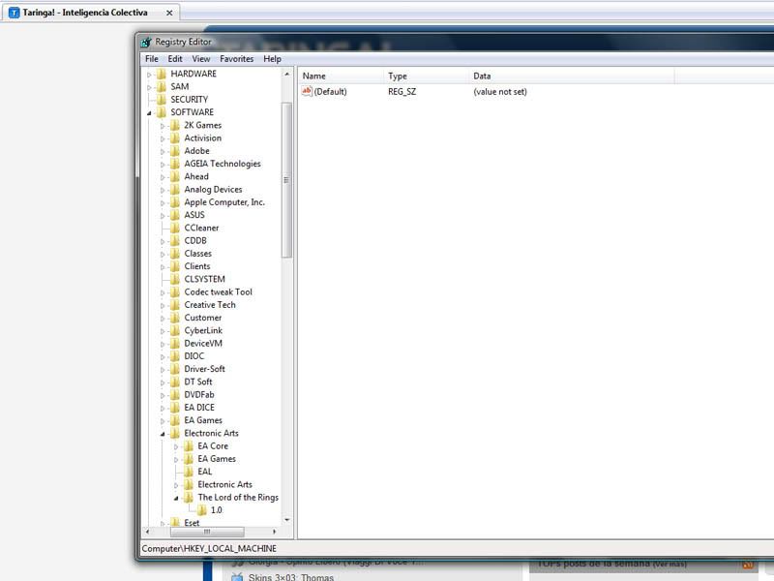Collapse The Lord of the Rings key
Image resolution: width=774 pixels, height=581 pixels.
(x=176, y=499)
